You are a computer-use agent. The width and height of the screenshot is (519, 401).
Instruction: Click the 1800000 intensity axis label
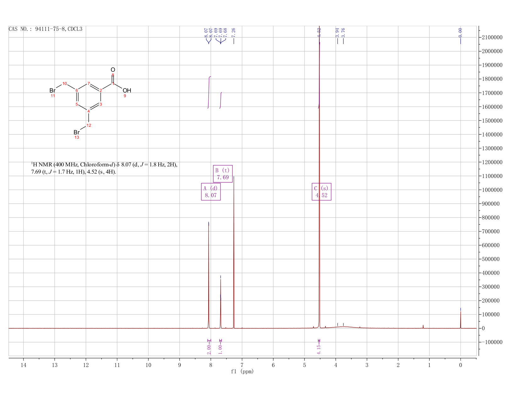tap(492, 79)
